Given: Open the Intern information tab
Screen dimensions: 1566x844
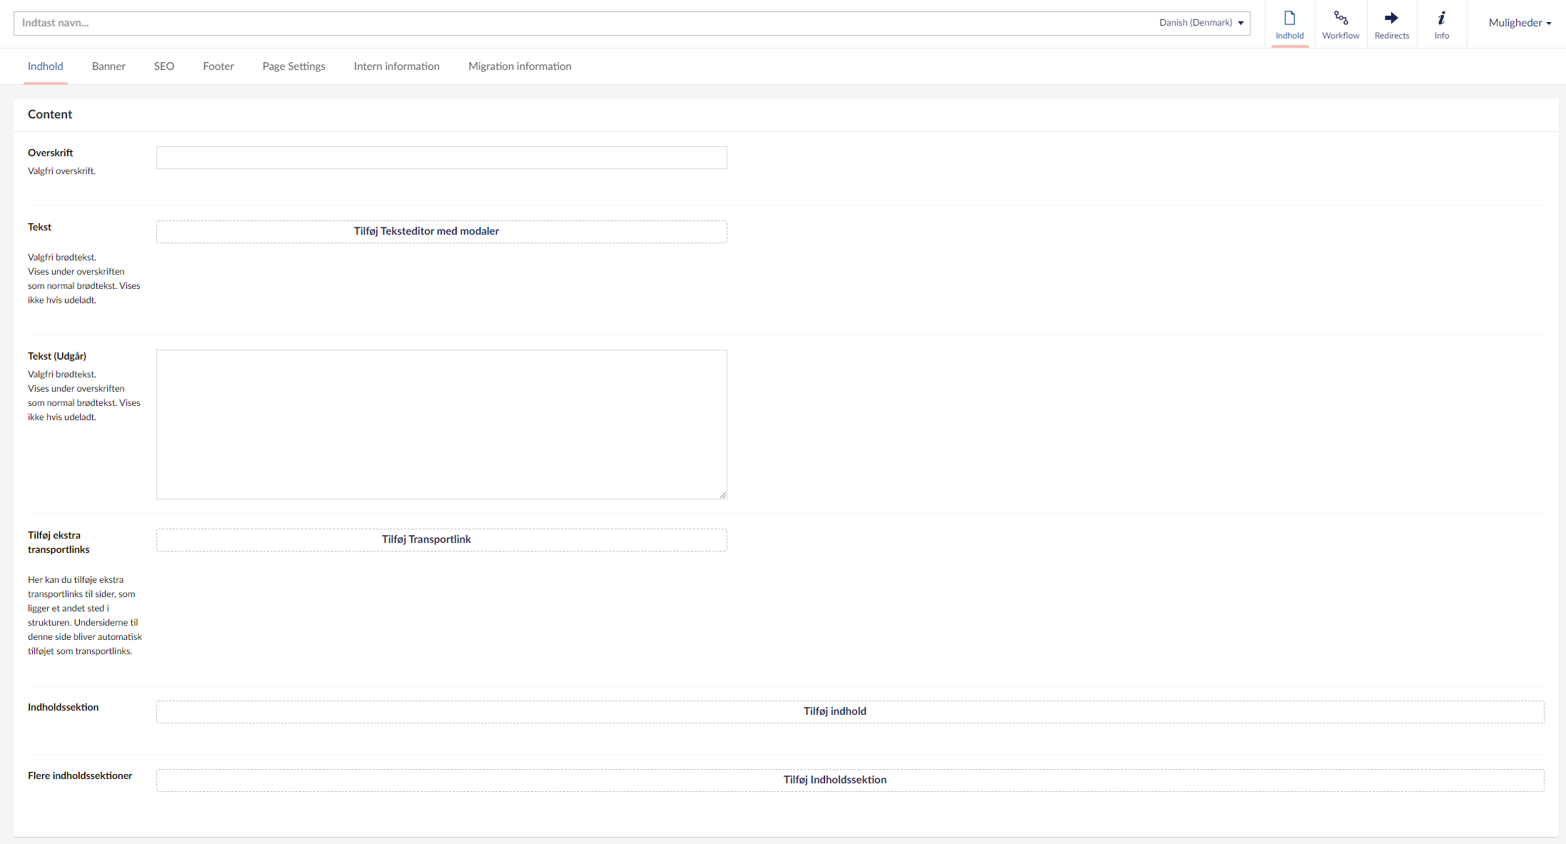Looking at the screenshot, I should tap(397, 66).
